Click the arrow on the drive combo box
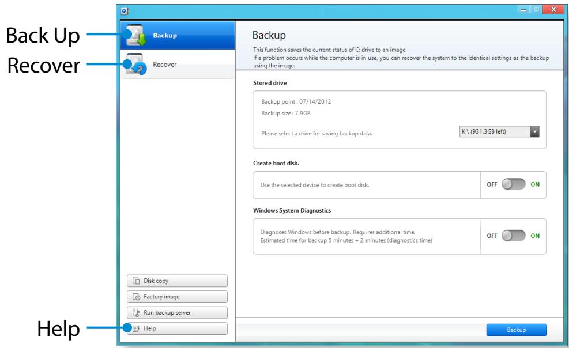 pyautogui.click(x=534, y=132)
